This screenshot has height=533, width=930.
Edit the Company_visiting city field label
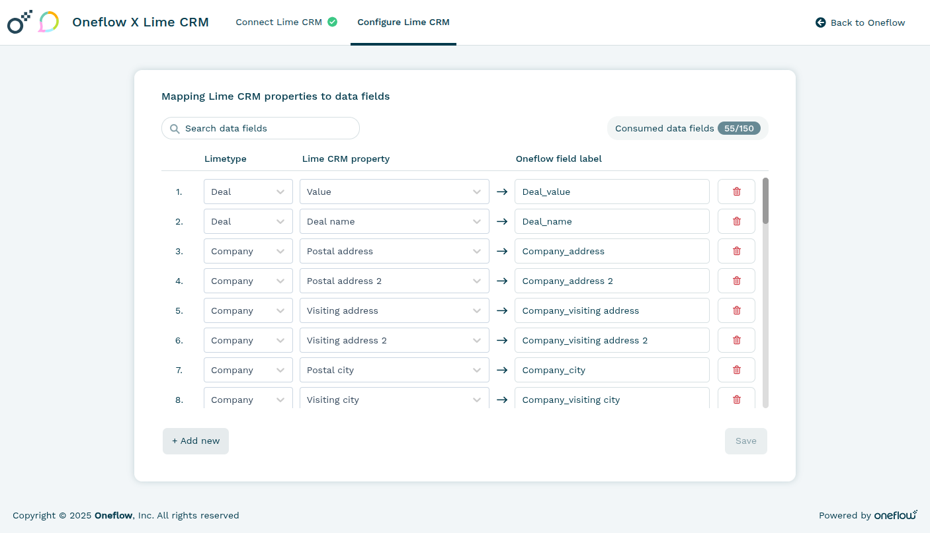click(x=612, y=398)
